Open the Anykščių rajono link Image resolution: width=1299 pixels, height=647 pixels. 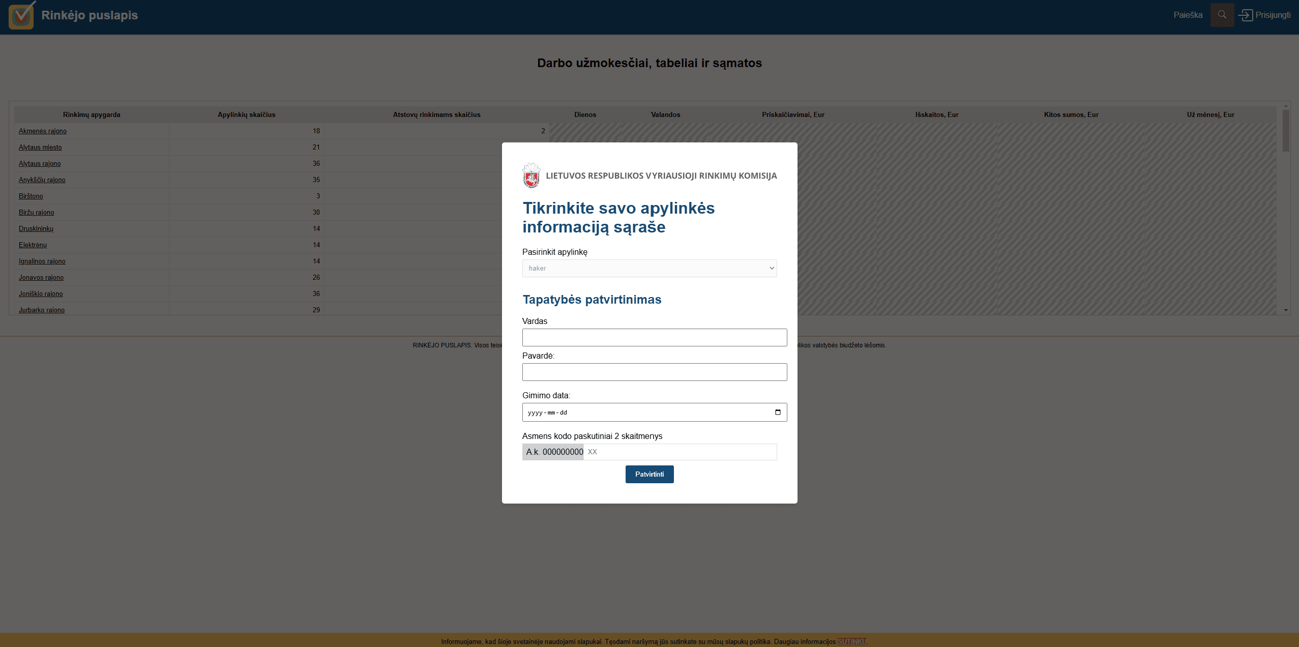42,180
